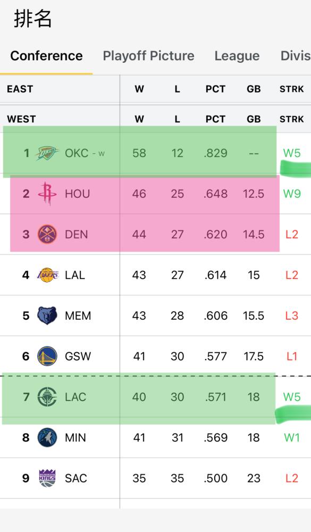Tap the LA Clippers logo
This screenshot has width=311, height=532.
47,397
